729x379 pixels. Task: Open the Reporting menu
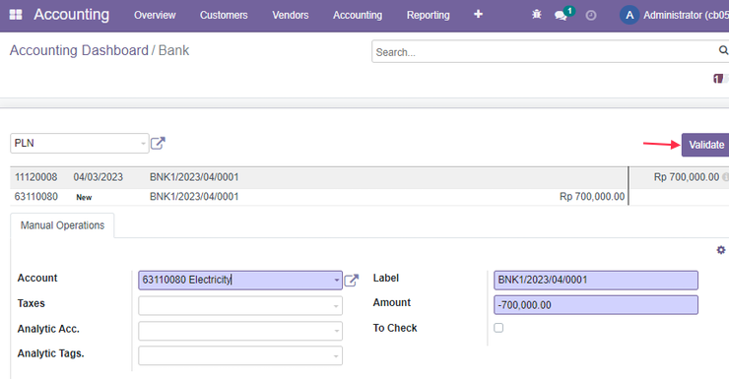click(x=429, y=16)
